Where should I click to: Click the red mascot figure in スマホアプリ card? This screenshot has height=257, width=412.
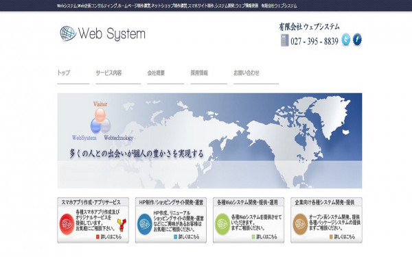pos(122,225)
